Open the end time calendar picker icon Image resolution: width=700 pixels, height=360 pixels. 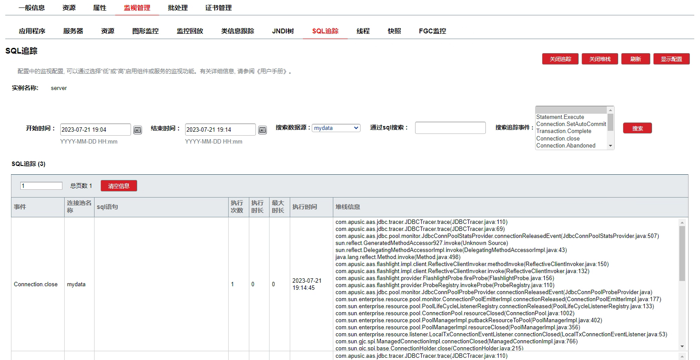coord(262,130)
